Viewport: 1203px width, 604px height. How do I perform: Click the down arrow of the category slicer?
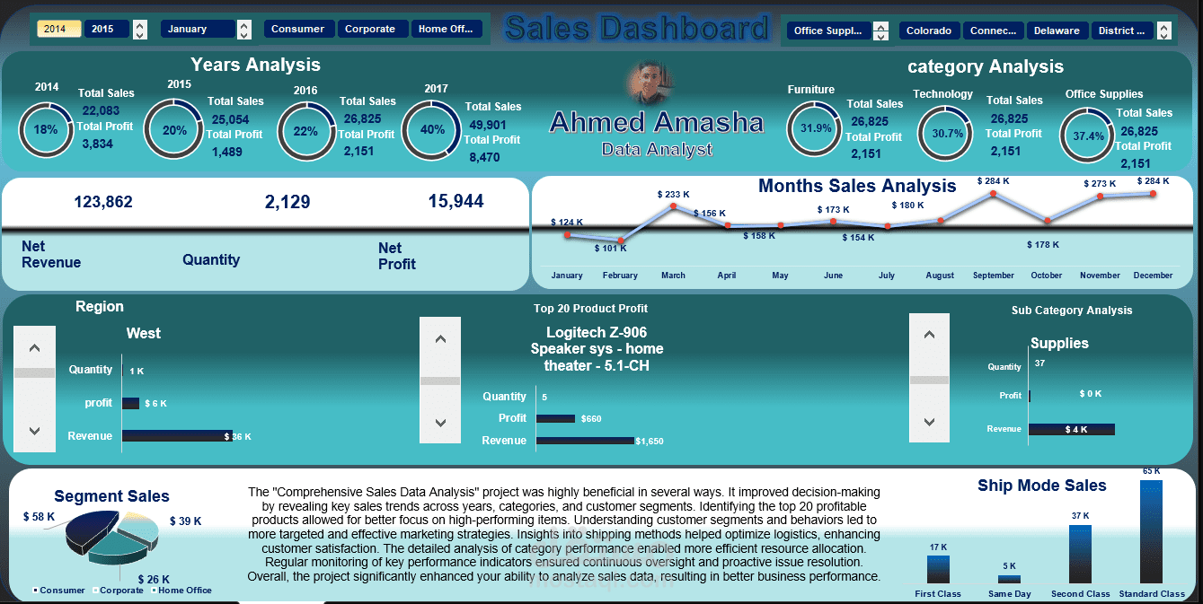tap(880, 36)
